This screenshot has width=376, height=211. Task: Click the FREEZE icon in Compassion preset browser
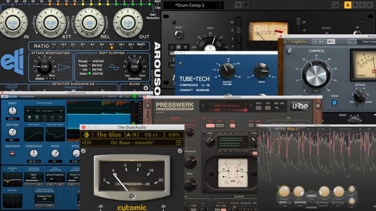pyautogui.click(x=29, y=118)
